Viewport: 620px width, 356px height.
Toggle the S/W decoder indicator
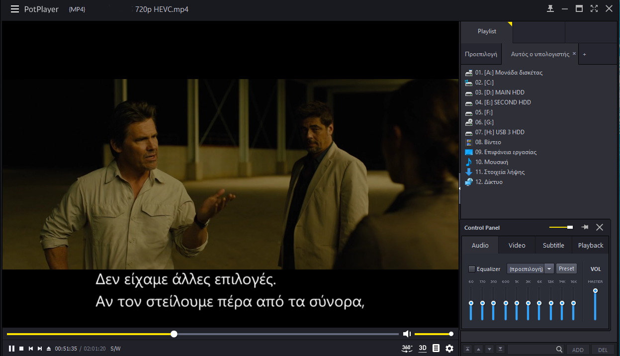tap(115, 349)
